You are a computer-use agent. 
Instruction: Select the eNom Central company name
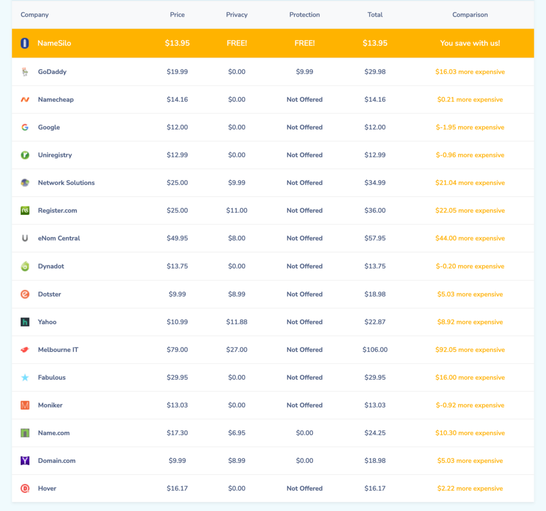[x=59, y=238]
